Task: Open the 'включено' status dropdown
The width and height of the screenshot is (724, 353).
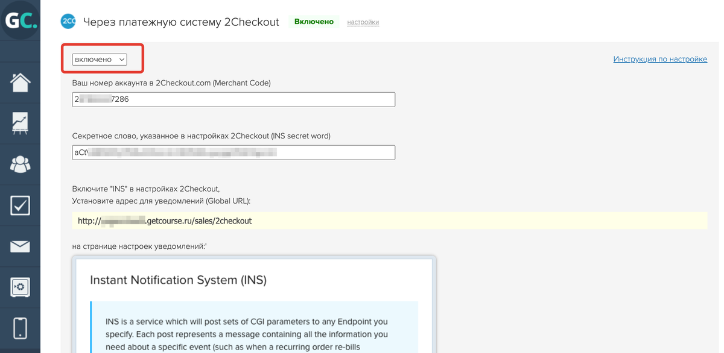Action: (100, 59)
